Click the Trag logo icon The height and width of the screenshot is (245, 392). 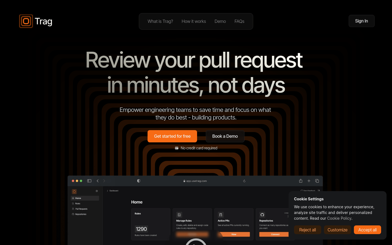pos(26,21)
